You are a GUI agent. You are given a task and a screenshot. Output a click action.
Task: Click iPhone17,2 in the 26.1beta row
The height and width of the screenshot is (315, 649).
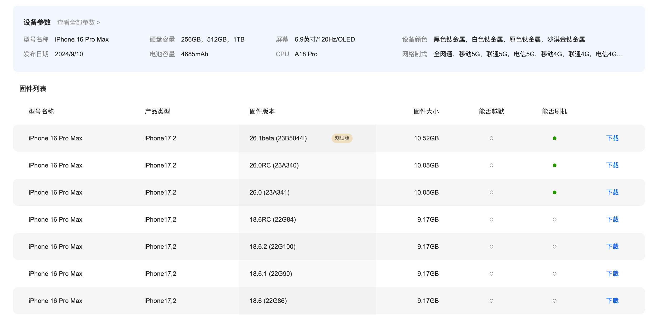tap(160, 138)
